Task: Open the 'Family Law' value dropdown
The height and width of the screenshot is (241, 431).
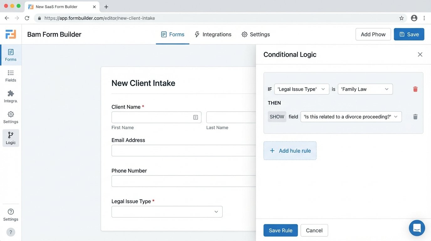Action: [365, 89]
